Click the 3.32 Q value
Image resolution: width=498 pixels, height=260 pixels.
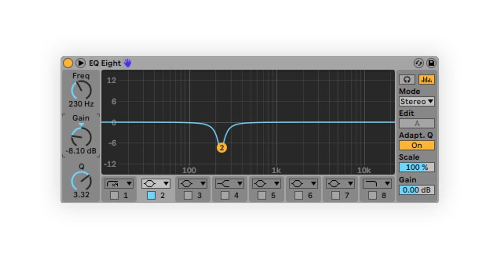tap(81, 195)
